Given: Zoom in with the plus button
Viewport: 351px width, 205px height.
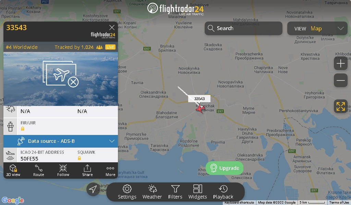Looking at the screenshot, I should pyautogui.click(x=340, y=64).
